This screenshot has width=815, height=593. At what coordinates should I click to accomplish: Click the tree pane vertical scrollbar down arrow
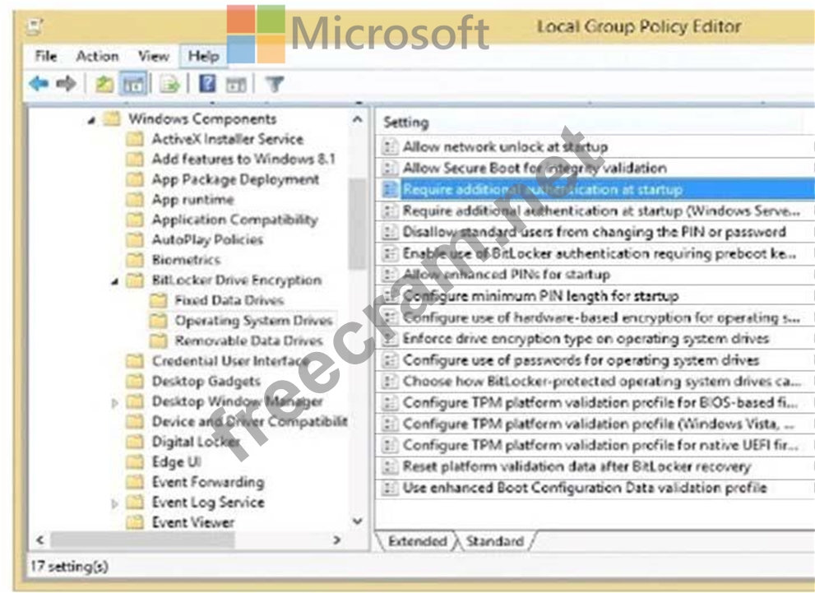358,521
